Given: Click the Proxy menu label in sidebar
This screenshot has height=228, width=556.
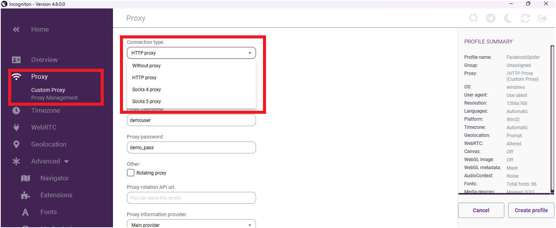Looking at the screenshot, I should [39, 77].
